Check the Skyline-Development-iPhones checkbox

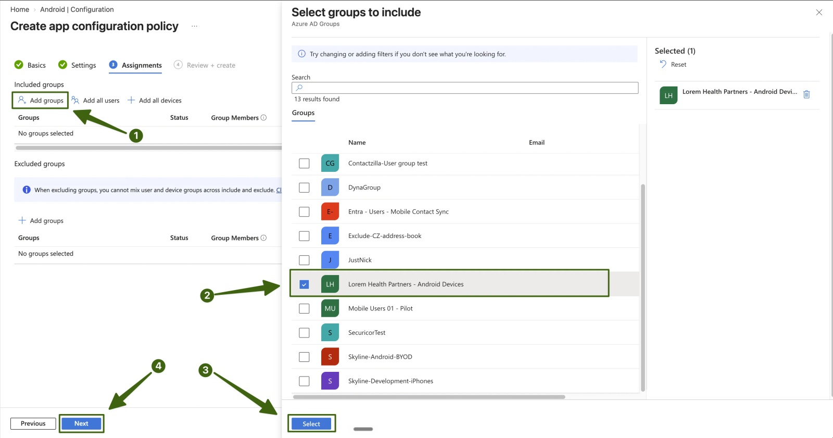point(305,381)
